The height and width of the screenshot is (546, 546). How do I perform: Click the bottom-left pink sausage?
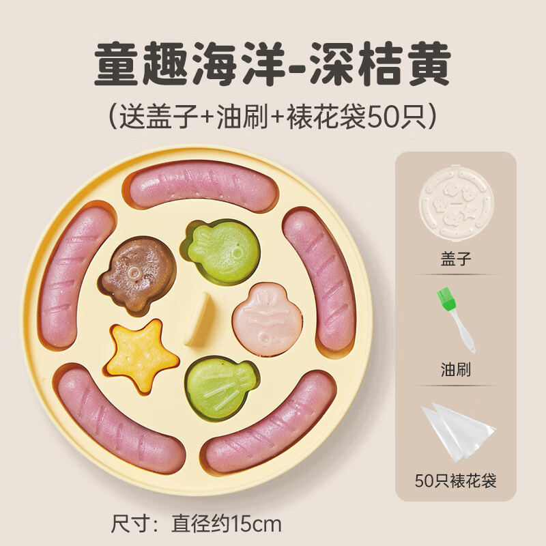pos(121,421)
